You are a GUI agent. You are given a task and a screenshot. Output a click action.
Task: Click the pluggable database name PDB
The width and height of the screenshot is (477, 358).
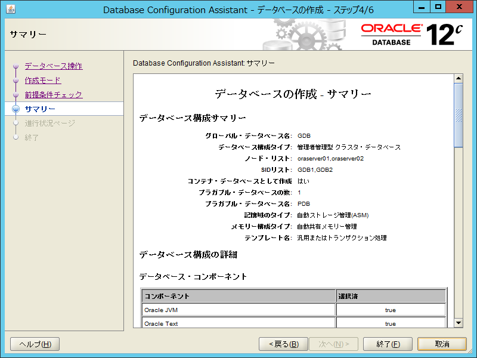[303, 204]
